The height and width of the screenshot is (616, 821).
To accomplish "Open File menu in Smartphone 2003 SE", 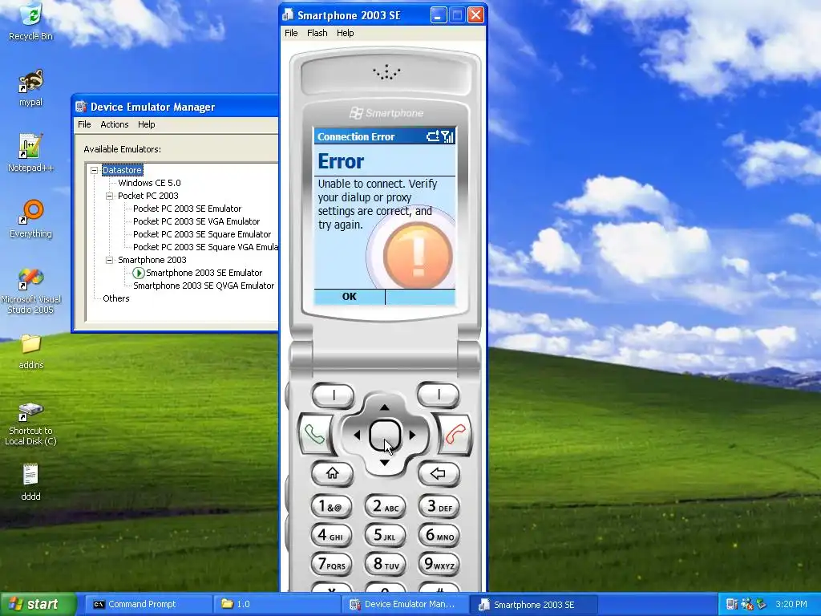I will coord(291,33).
